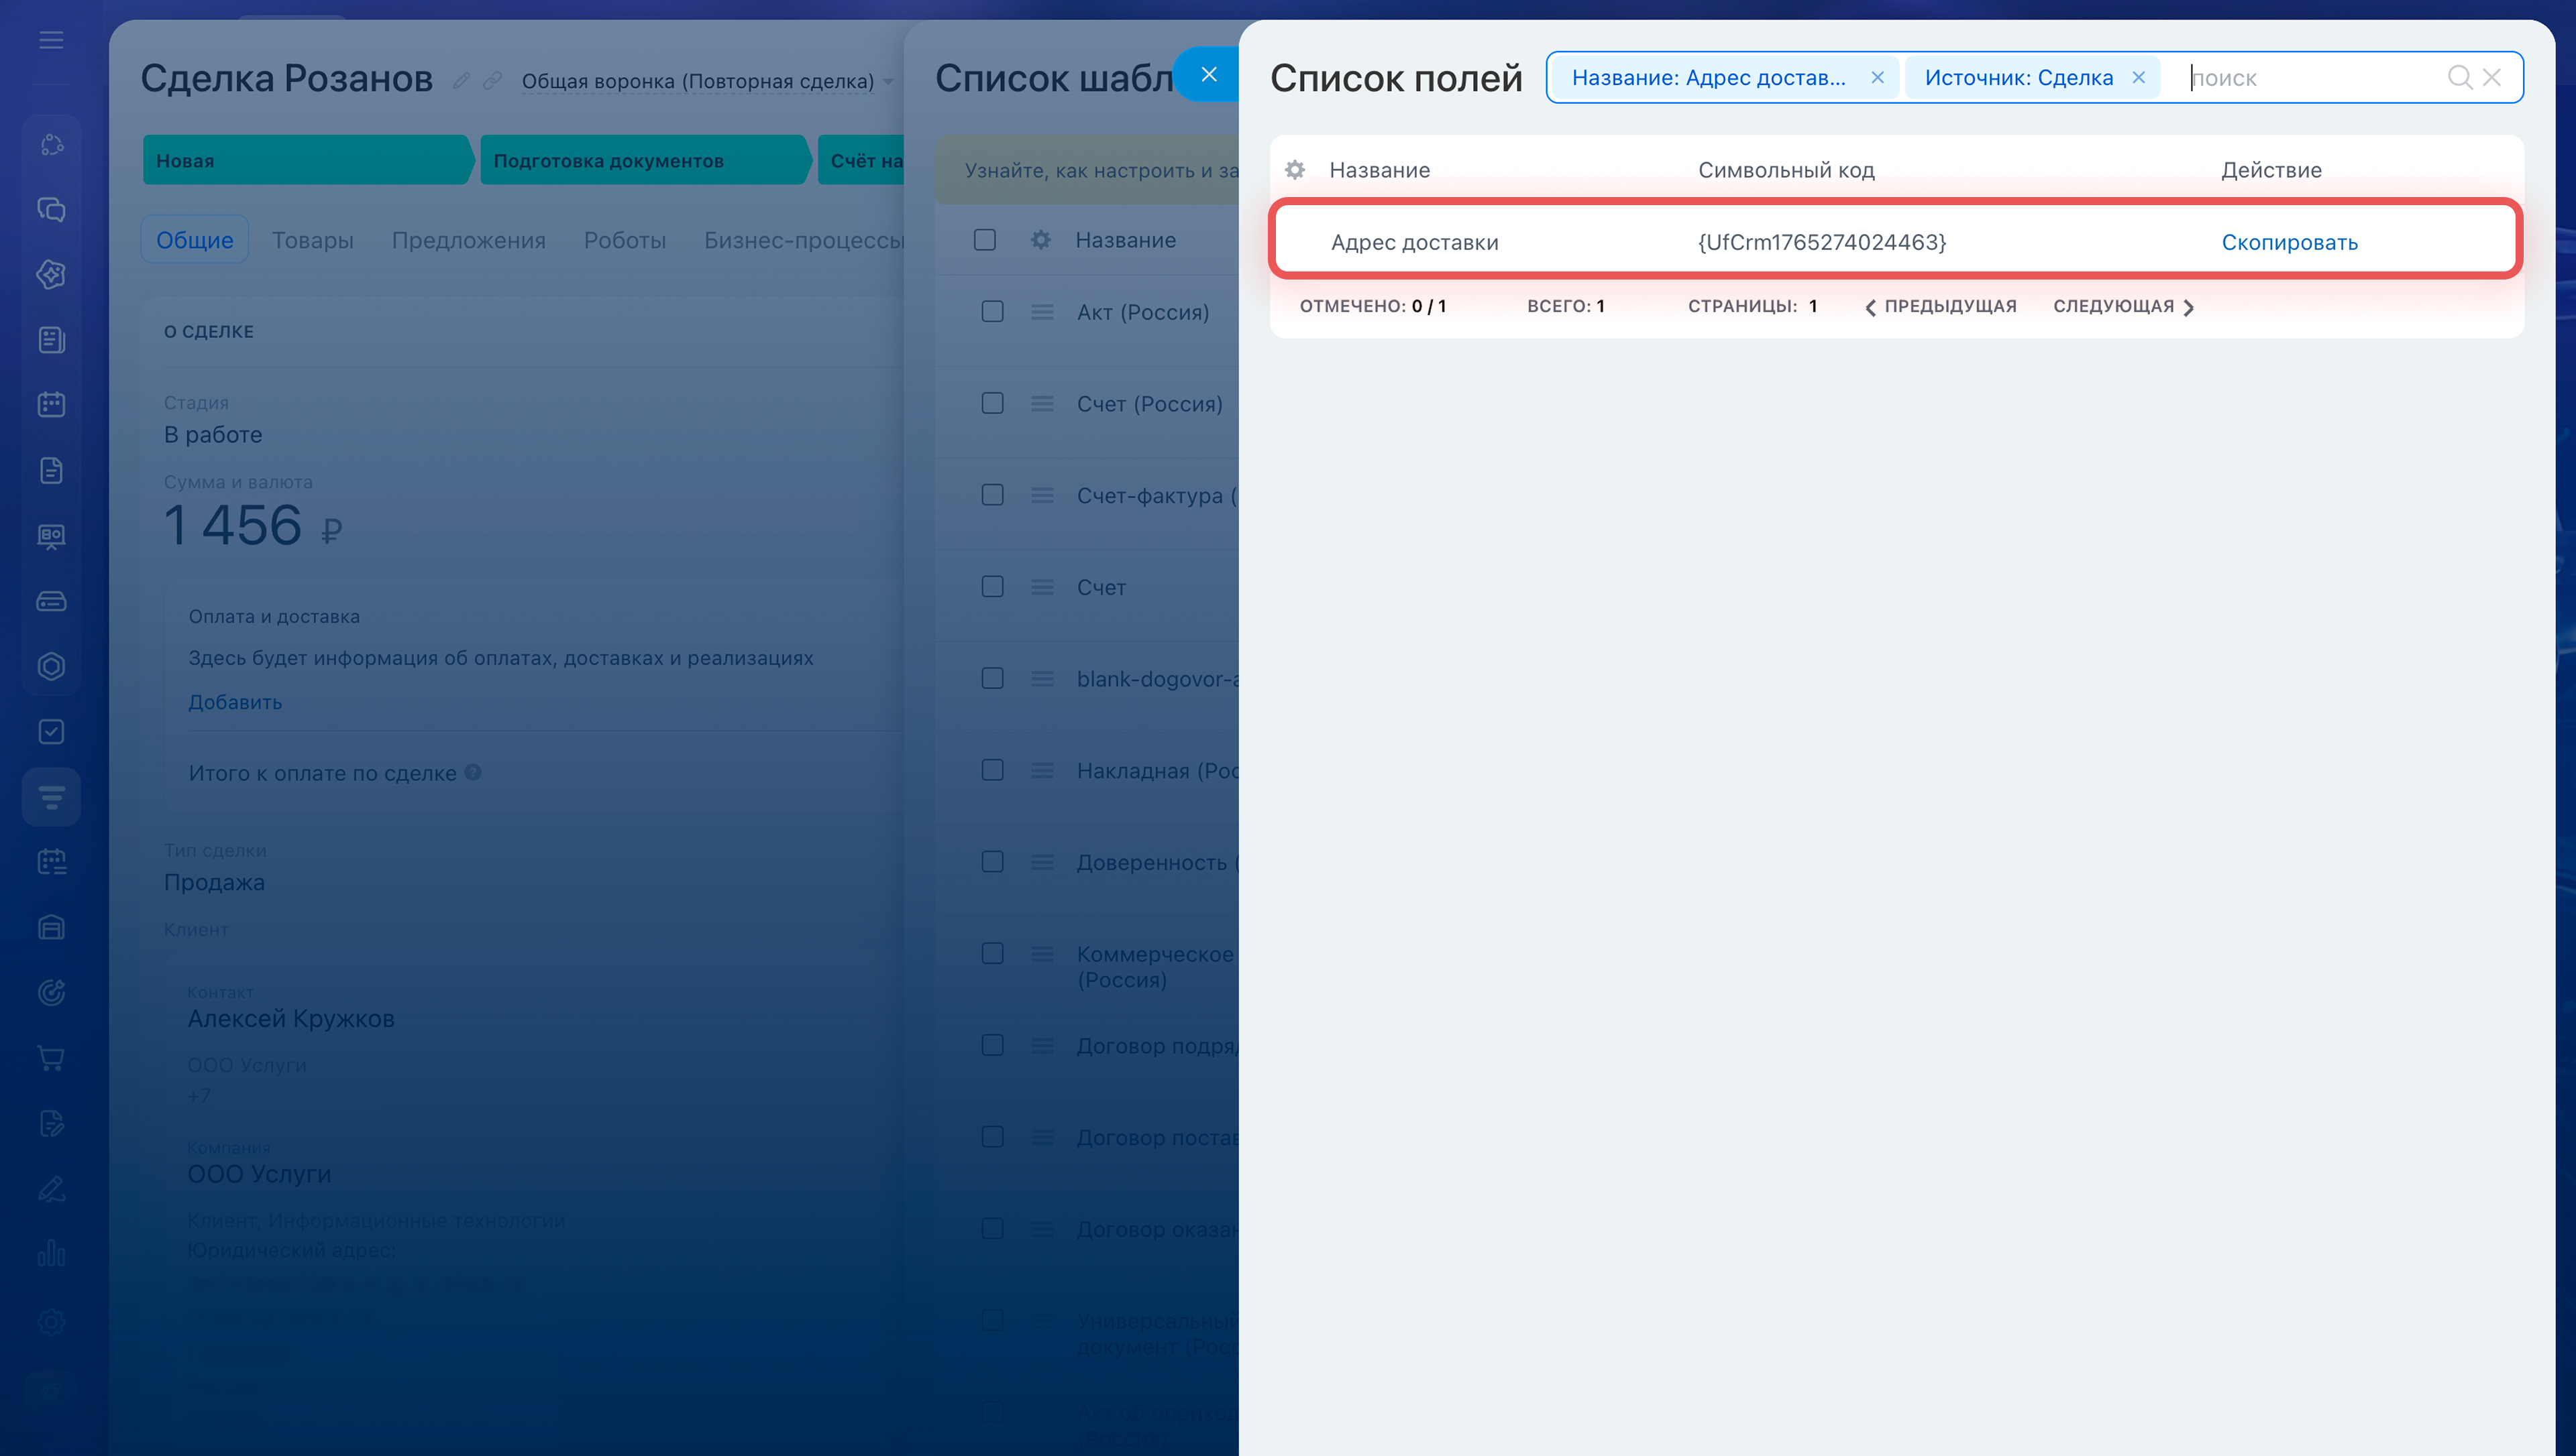This screenshot has height=1456, width=2576.
Task: Open the row menu for blank-dogovor
Action: click(x=1042, y=679)
